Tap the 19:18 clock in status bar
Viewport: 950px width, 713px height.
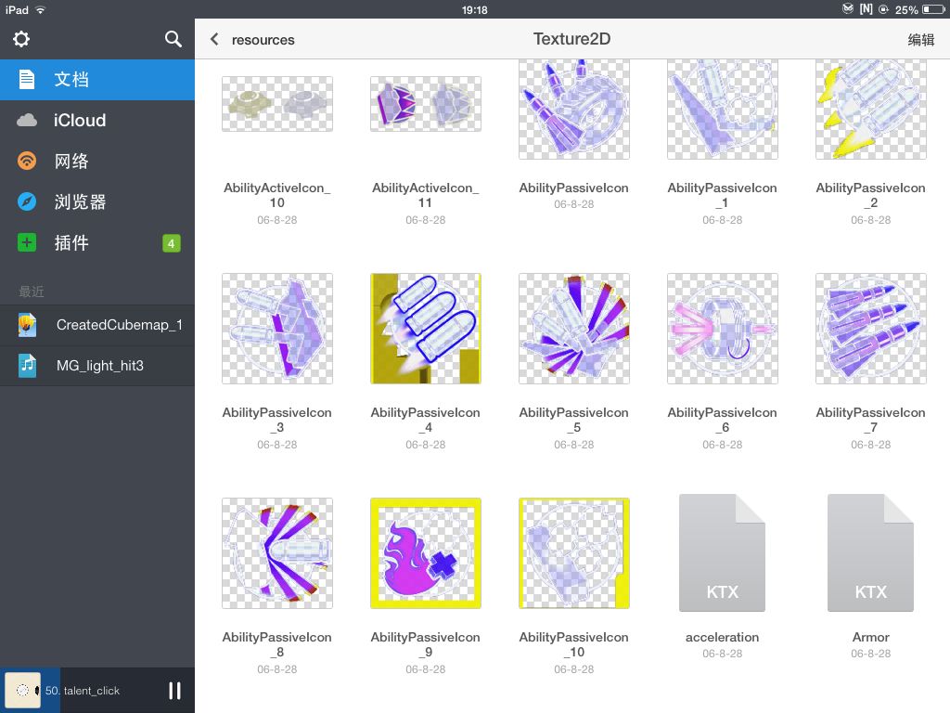(474, 9)
